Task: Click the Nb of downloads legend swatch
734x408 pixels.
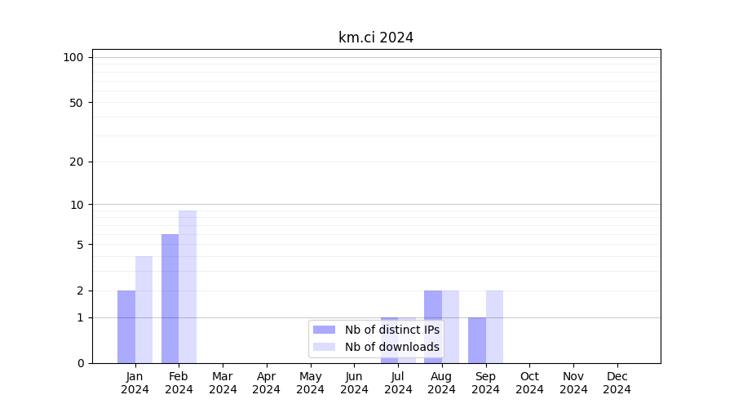Action: coord(324,347)
